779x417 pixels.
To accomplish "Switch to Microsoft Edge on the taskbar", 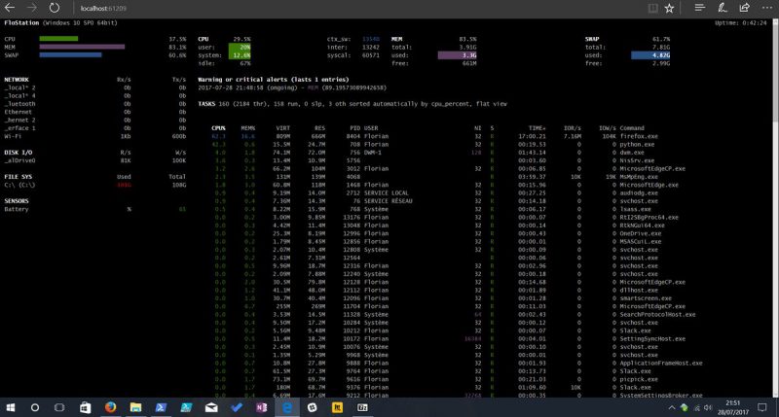I will (x=287, y=407).
